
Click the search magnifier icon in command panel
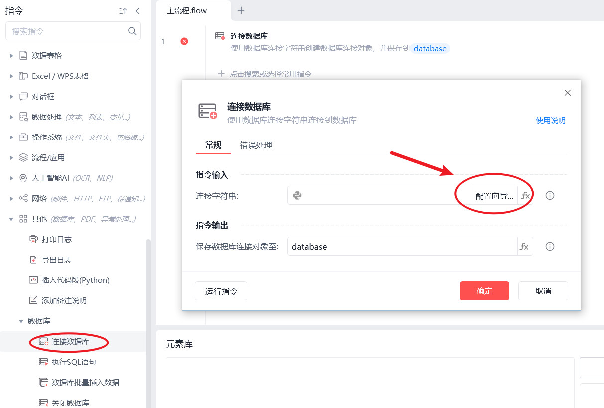pyautogui.click(x=132, y=31)
